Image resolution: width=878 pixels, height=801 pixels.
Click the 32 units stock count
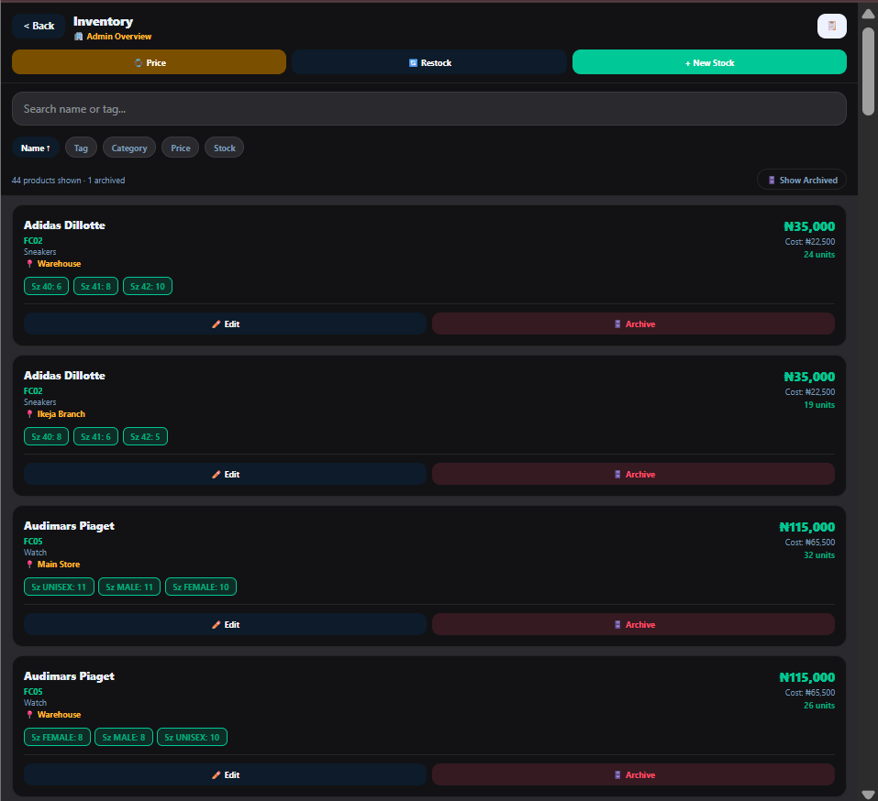tap(819, 555)
